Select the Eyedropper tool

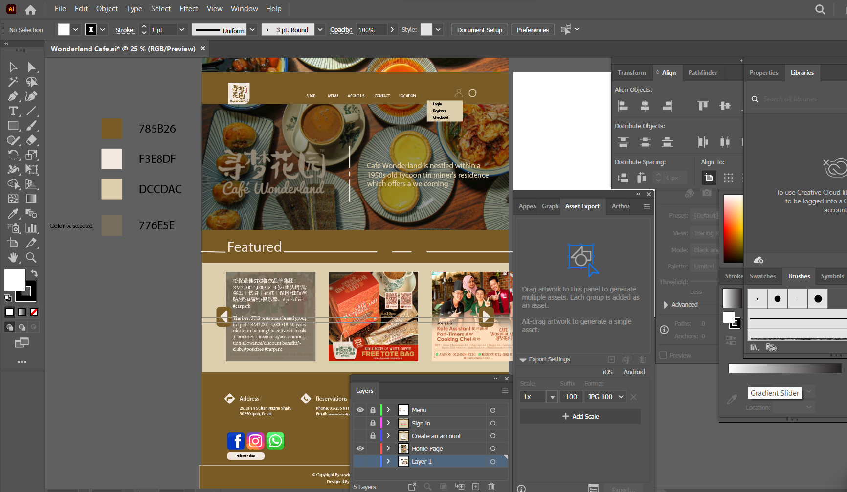click(x=13, y=214)
